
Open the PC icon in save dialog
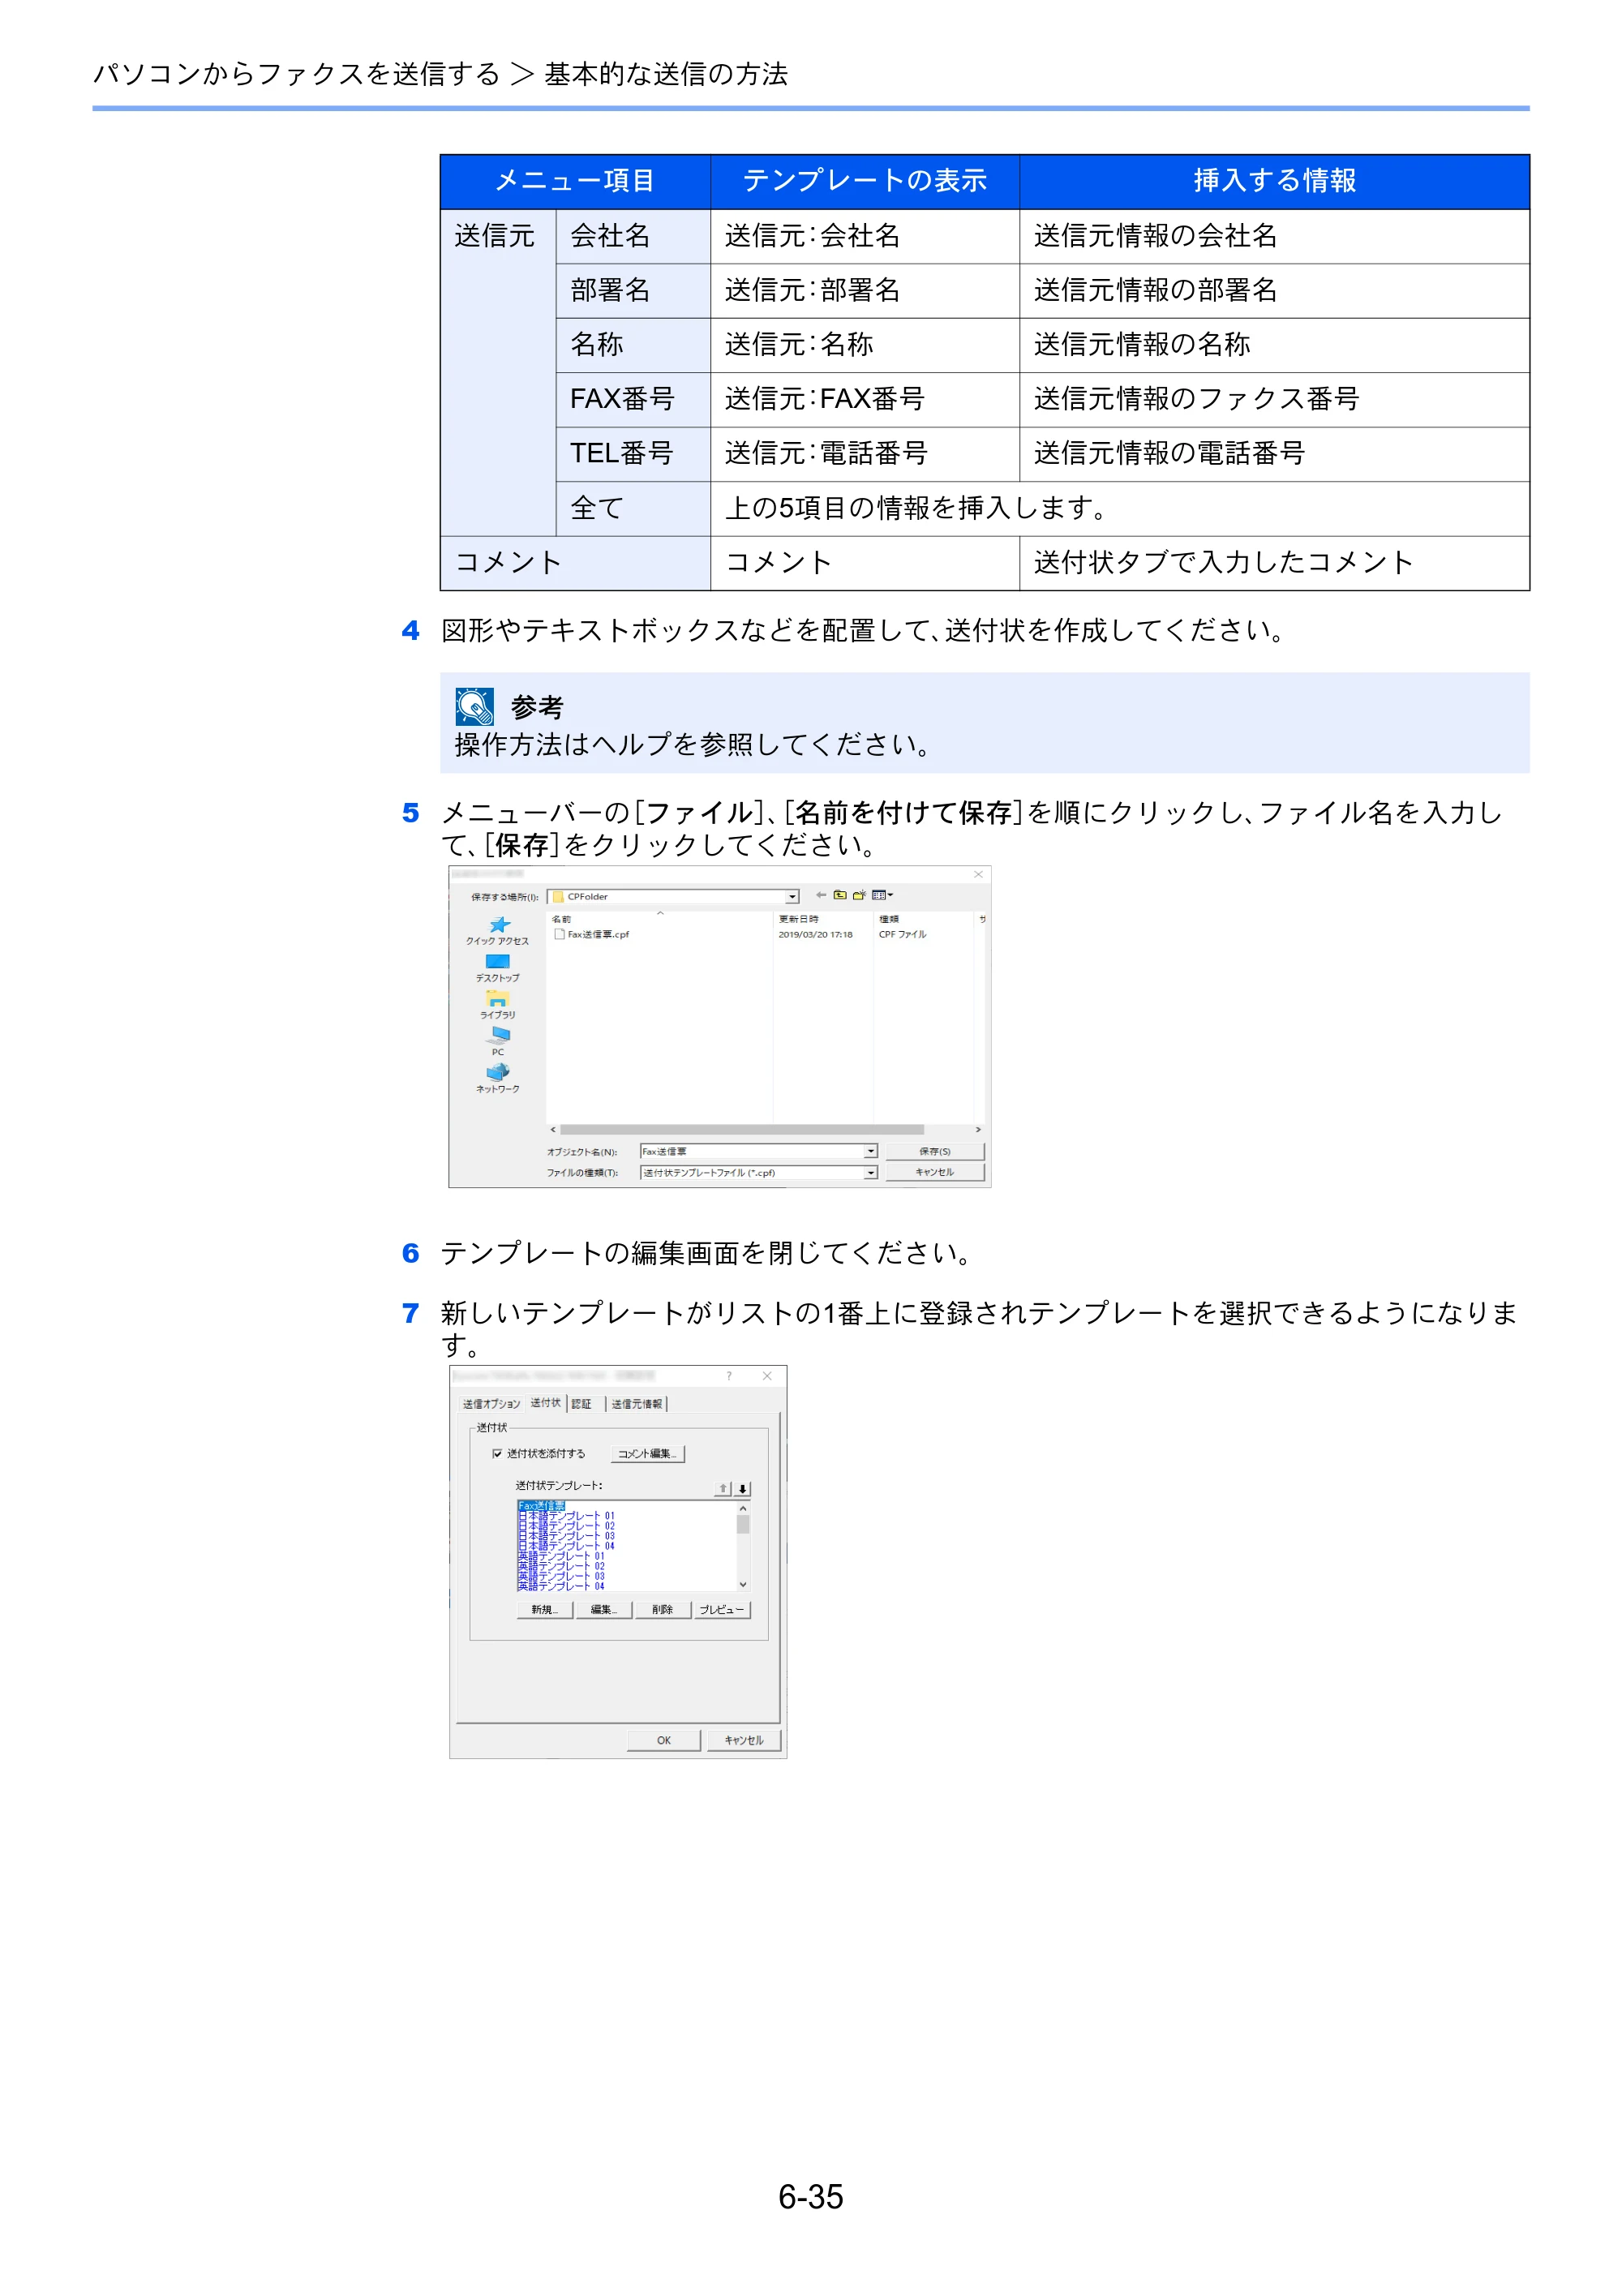(498, 1035)
